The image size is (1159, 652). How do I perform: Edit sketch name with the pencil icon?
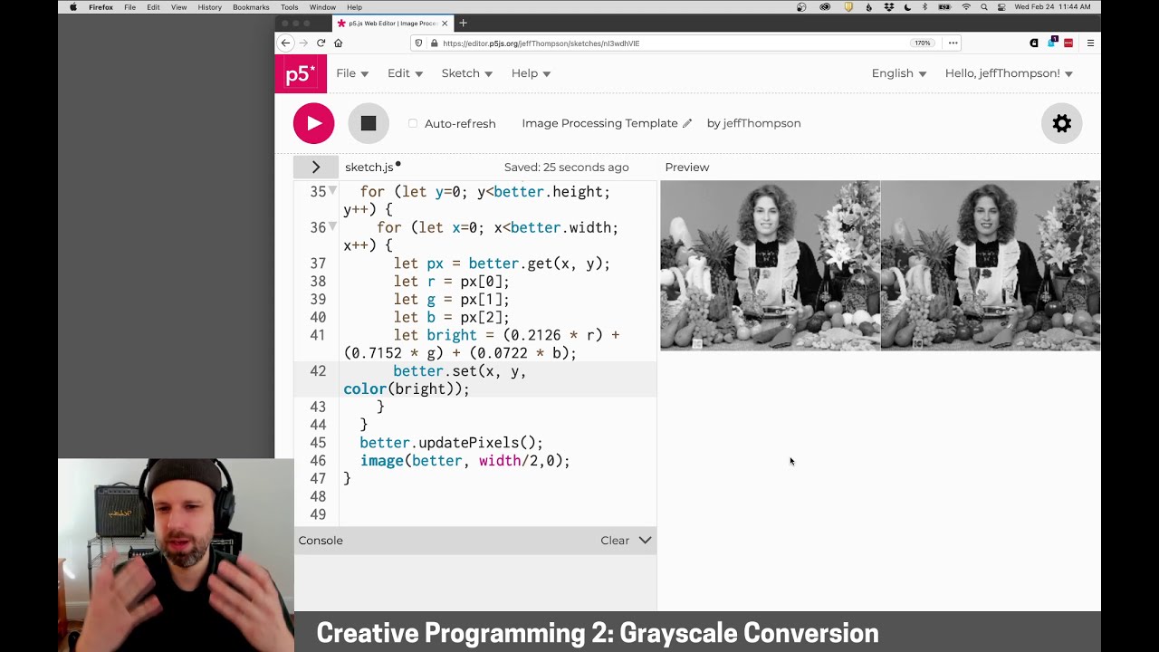point(687,123)
